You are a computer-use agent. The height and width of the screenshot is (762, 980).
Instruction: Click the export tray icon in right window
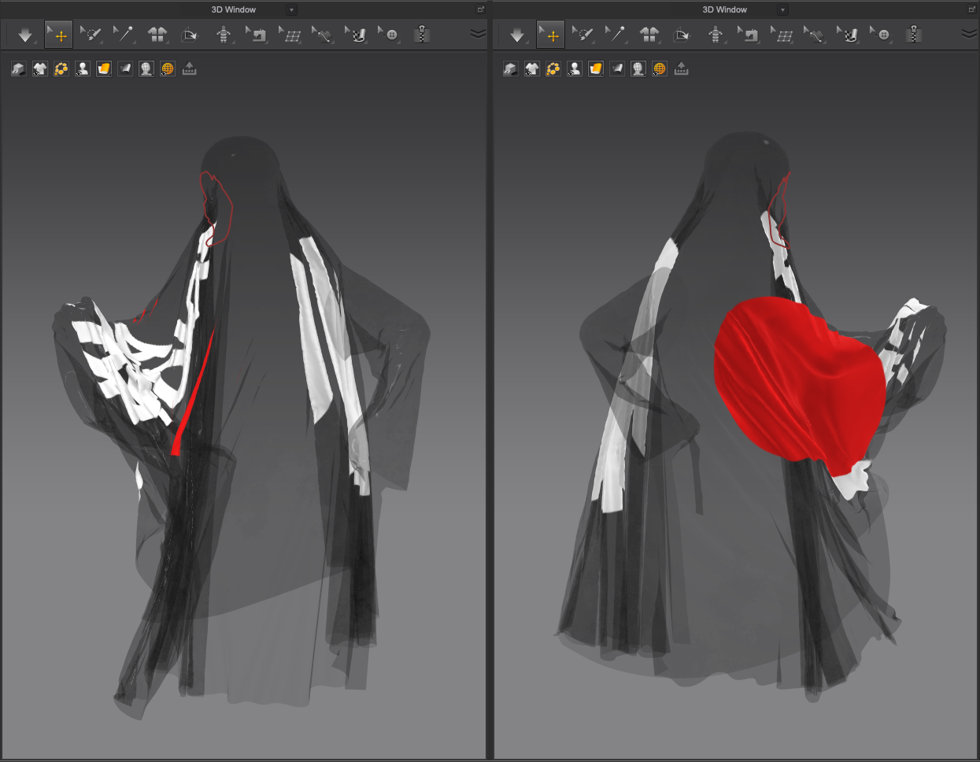click(x=681, y=69)
